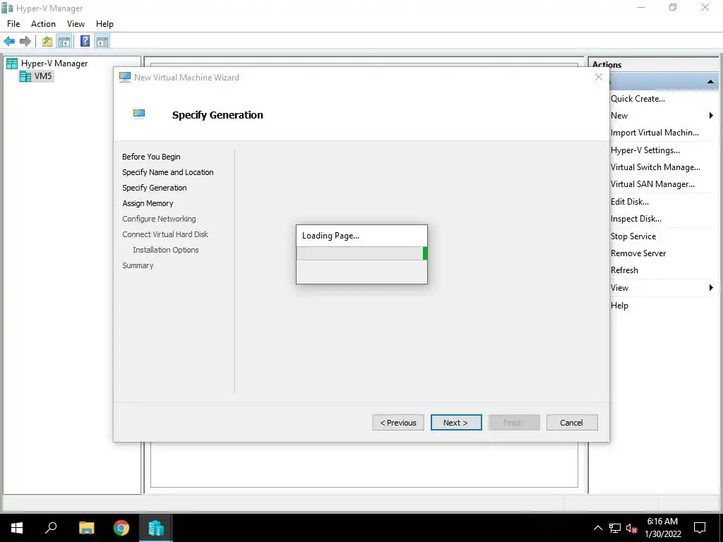723x542 pixels.
Task: Open taskbar Search magnifier
Action: tap(51, 528)
